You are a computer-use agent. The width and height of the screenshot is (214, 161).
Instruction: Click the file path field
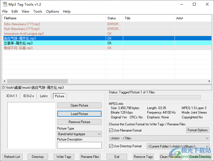[107, 88]
